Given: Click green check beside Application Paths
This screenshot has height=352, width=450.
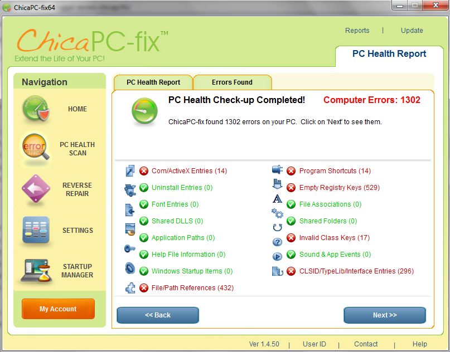Looking at the screenshot, I should click(144, 238).
